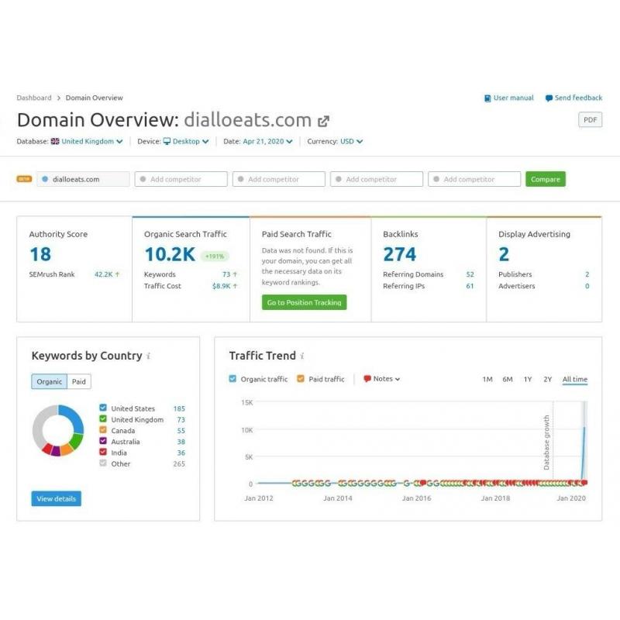
Task: Click the dialloeats.com domain input field
Action: [83, 179]
